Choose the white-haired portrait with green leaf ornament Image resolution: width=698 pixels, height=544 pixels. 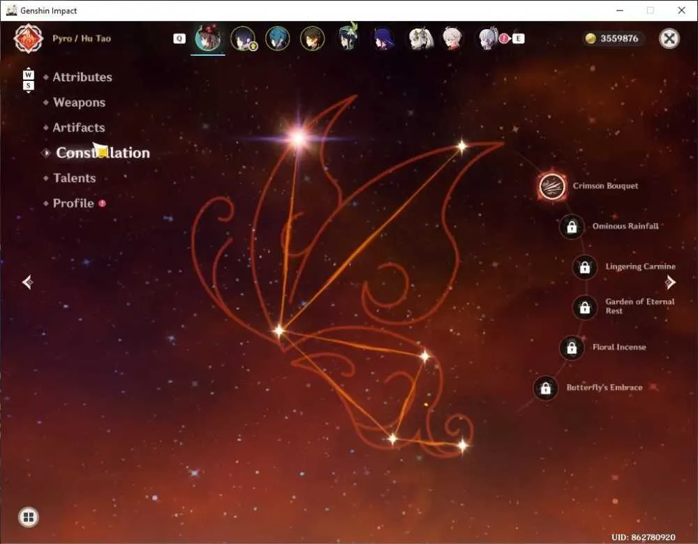(x=421, y=38)
